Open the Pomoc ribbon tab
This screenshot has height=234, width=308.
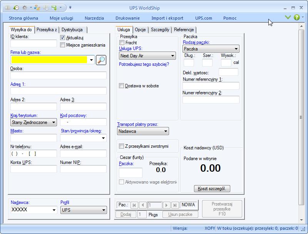pos(230,18)
